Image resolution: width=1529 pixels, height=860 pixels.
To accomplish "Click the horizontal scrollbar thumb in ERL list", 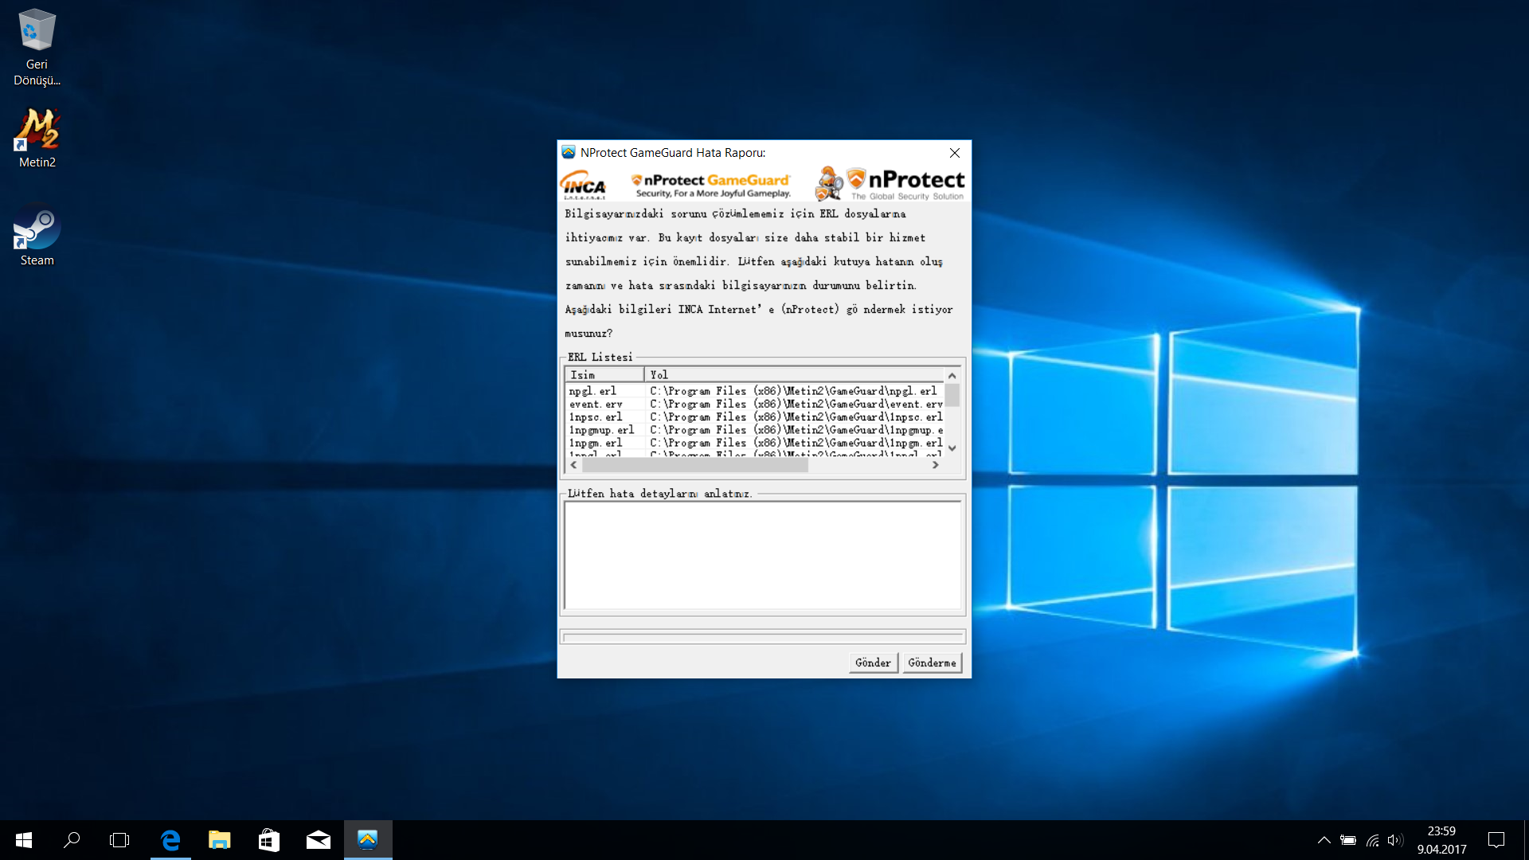I will 695,465.
